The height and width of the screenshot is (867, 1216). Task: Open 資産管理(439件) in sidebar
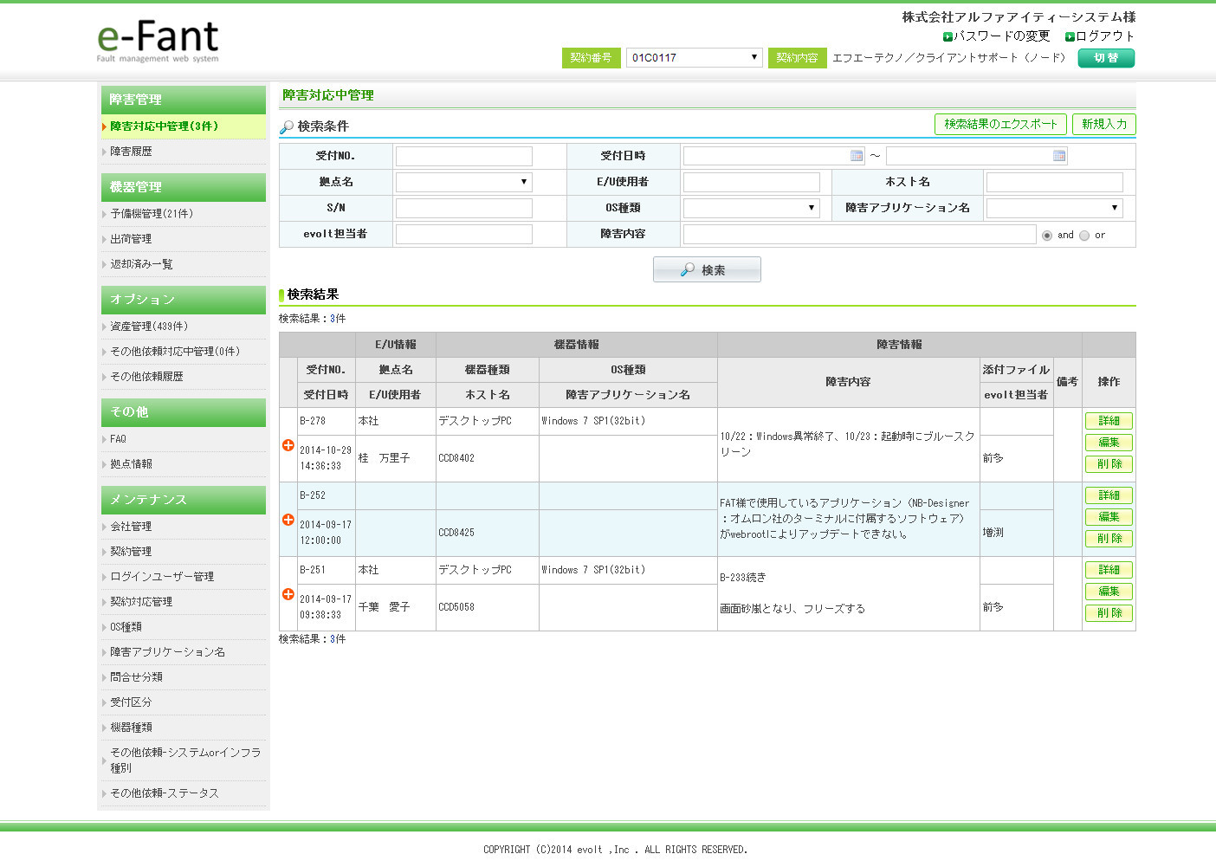[x=149, y=327]
